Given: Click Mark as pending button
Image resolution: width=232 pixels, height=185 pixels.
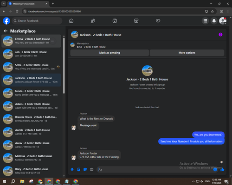Looking at the screenshot, I should 110,53.
